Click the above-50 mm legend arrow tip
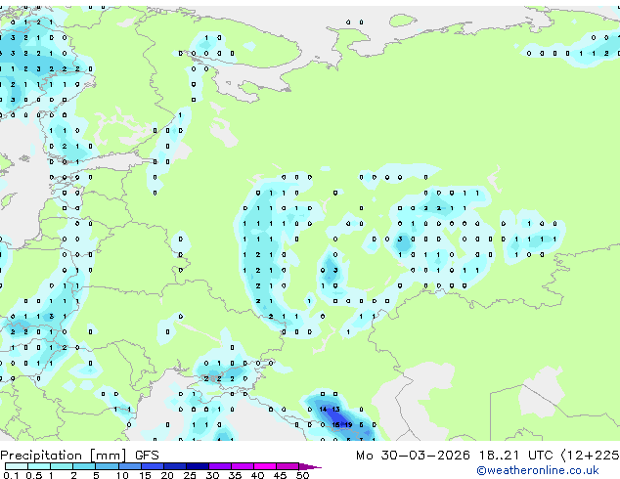 [310, 466]
